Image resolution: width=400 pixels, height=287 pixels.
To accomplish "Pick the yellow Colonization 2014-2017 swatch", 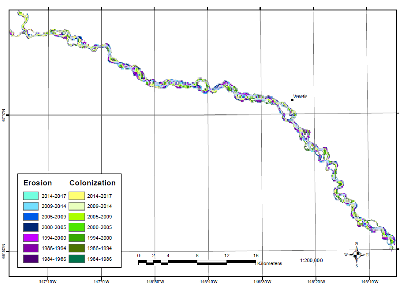I will [x=76, y=196].
